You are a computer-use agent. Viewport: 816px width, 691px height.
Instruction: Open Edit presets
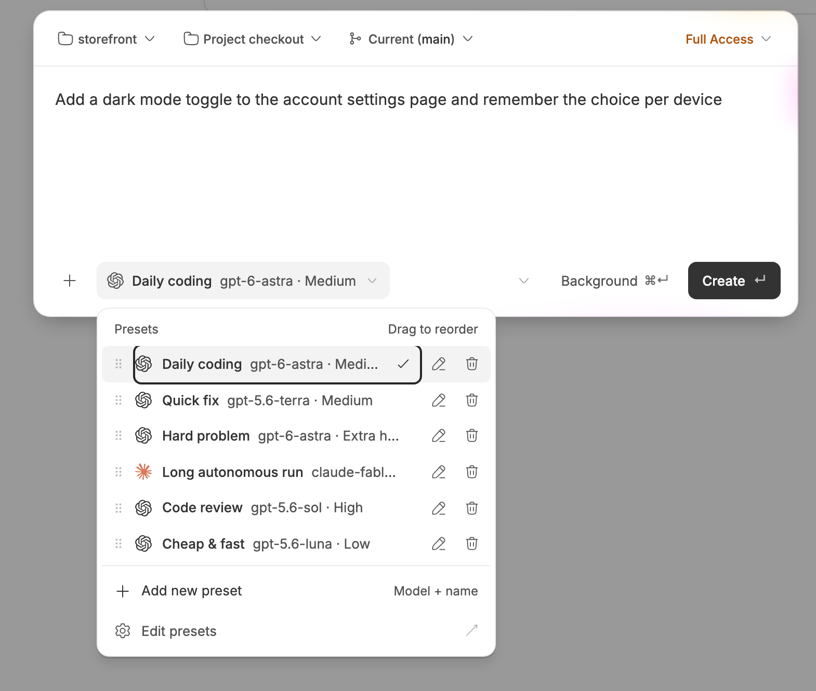296,631
